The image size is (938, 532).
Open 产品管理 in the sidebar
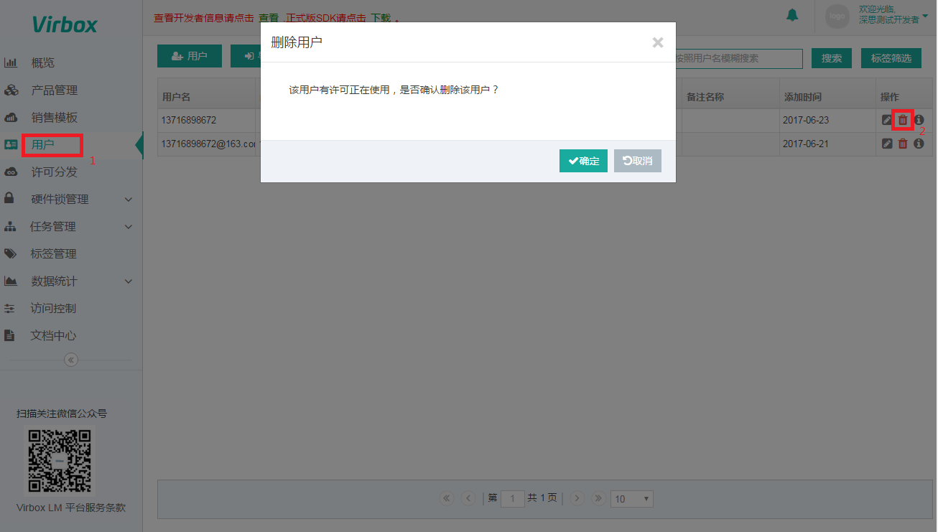54,90
